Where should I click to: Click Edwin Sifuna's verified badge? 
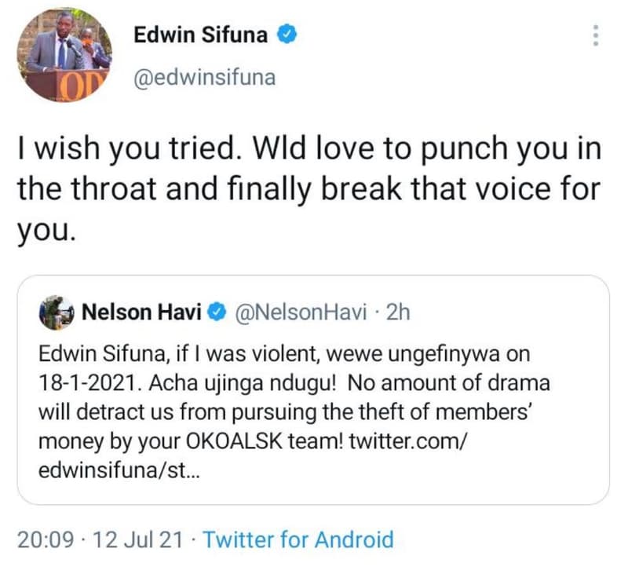287,34
